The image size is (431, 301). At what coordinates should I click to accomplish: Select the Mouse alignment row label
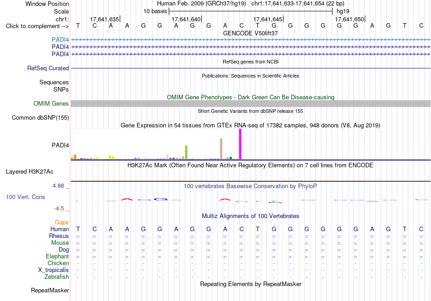tap(60, 243)
